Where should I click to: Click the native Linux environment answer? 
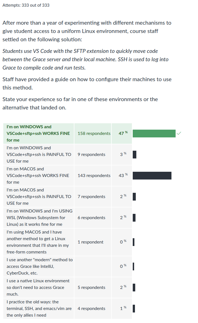tap(38, 288)
